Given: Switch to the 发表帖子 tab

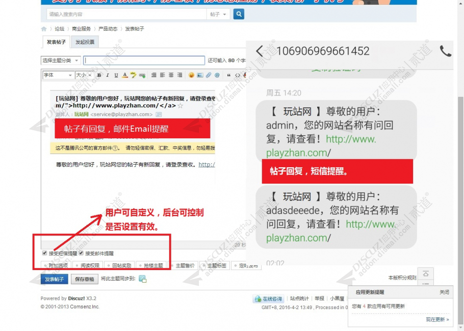Looking at the screenshot, I should pyautogui.click(x=56, y=42).
